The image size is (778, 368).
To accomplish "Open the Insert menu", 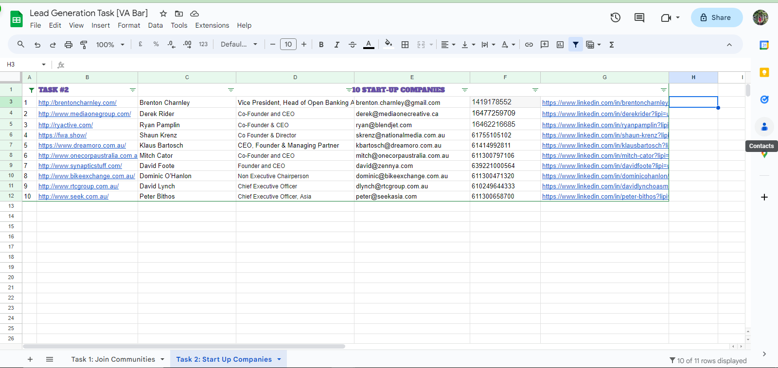I will click(x=101, y=25).
